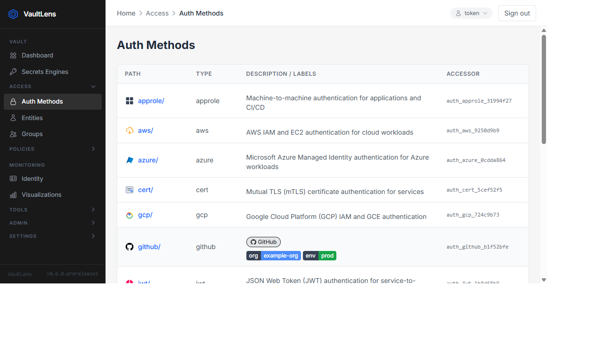The height and width of the screenshot is (339, 603).
Task: Click the Dashboard grid icon in sidebar
Action: 13,56
